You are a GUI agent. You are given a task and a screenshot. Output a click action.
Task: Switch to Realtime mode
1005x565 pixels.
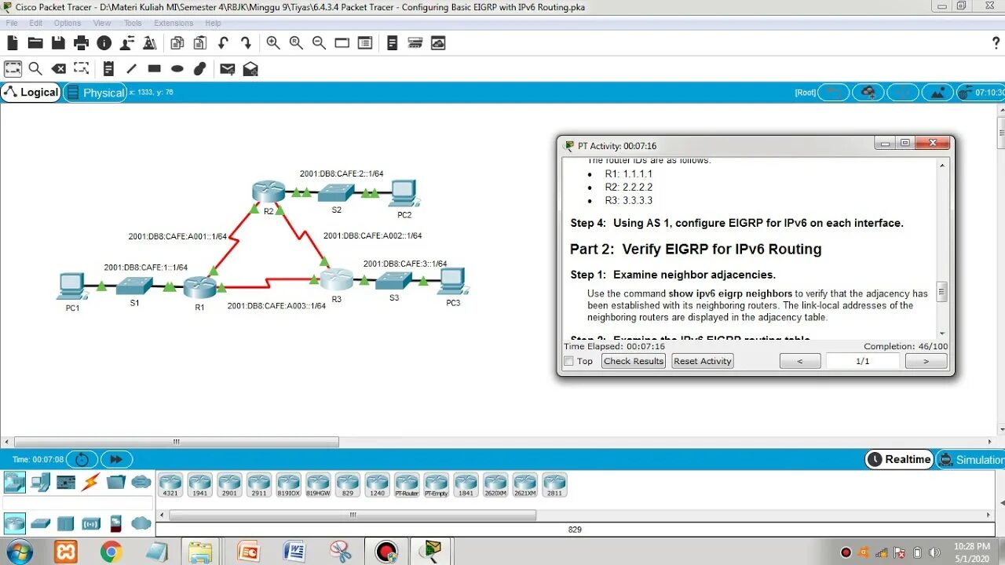click(x=899, y=460)
